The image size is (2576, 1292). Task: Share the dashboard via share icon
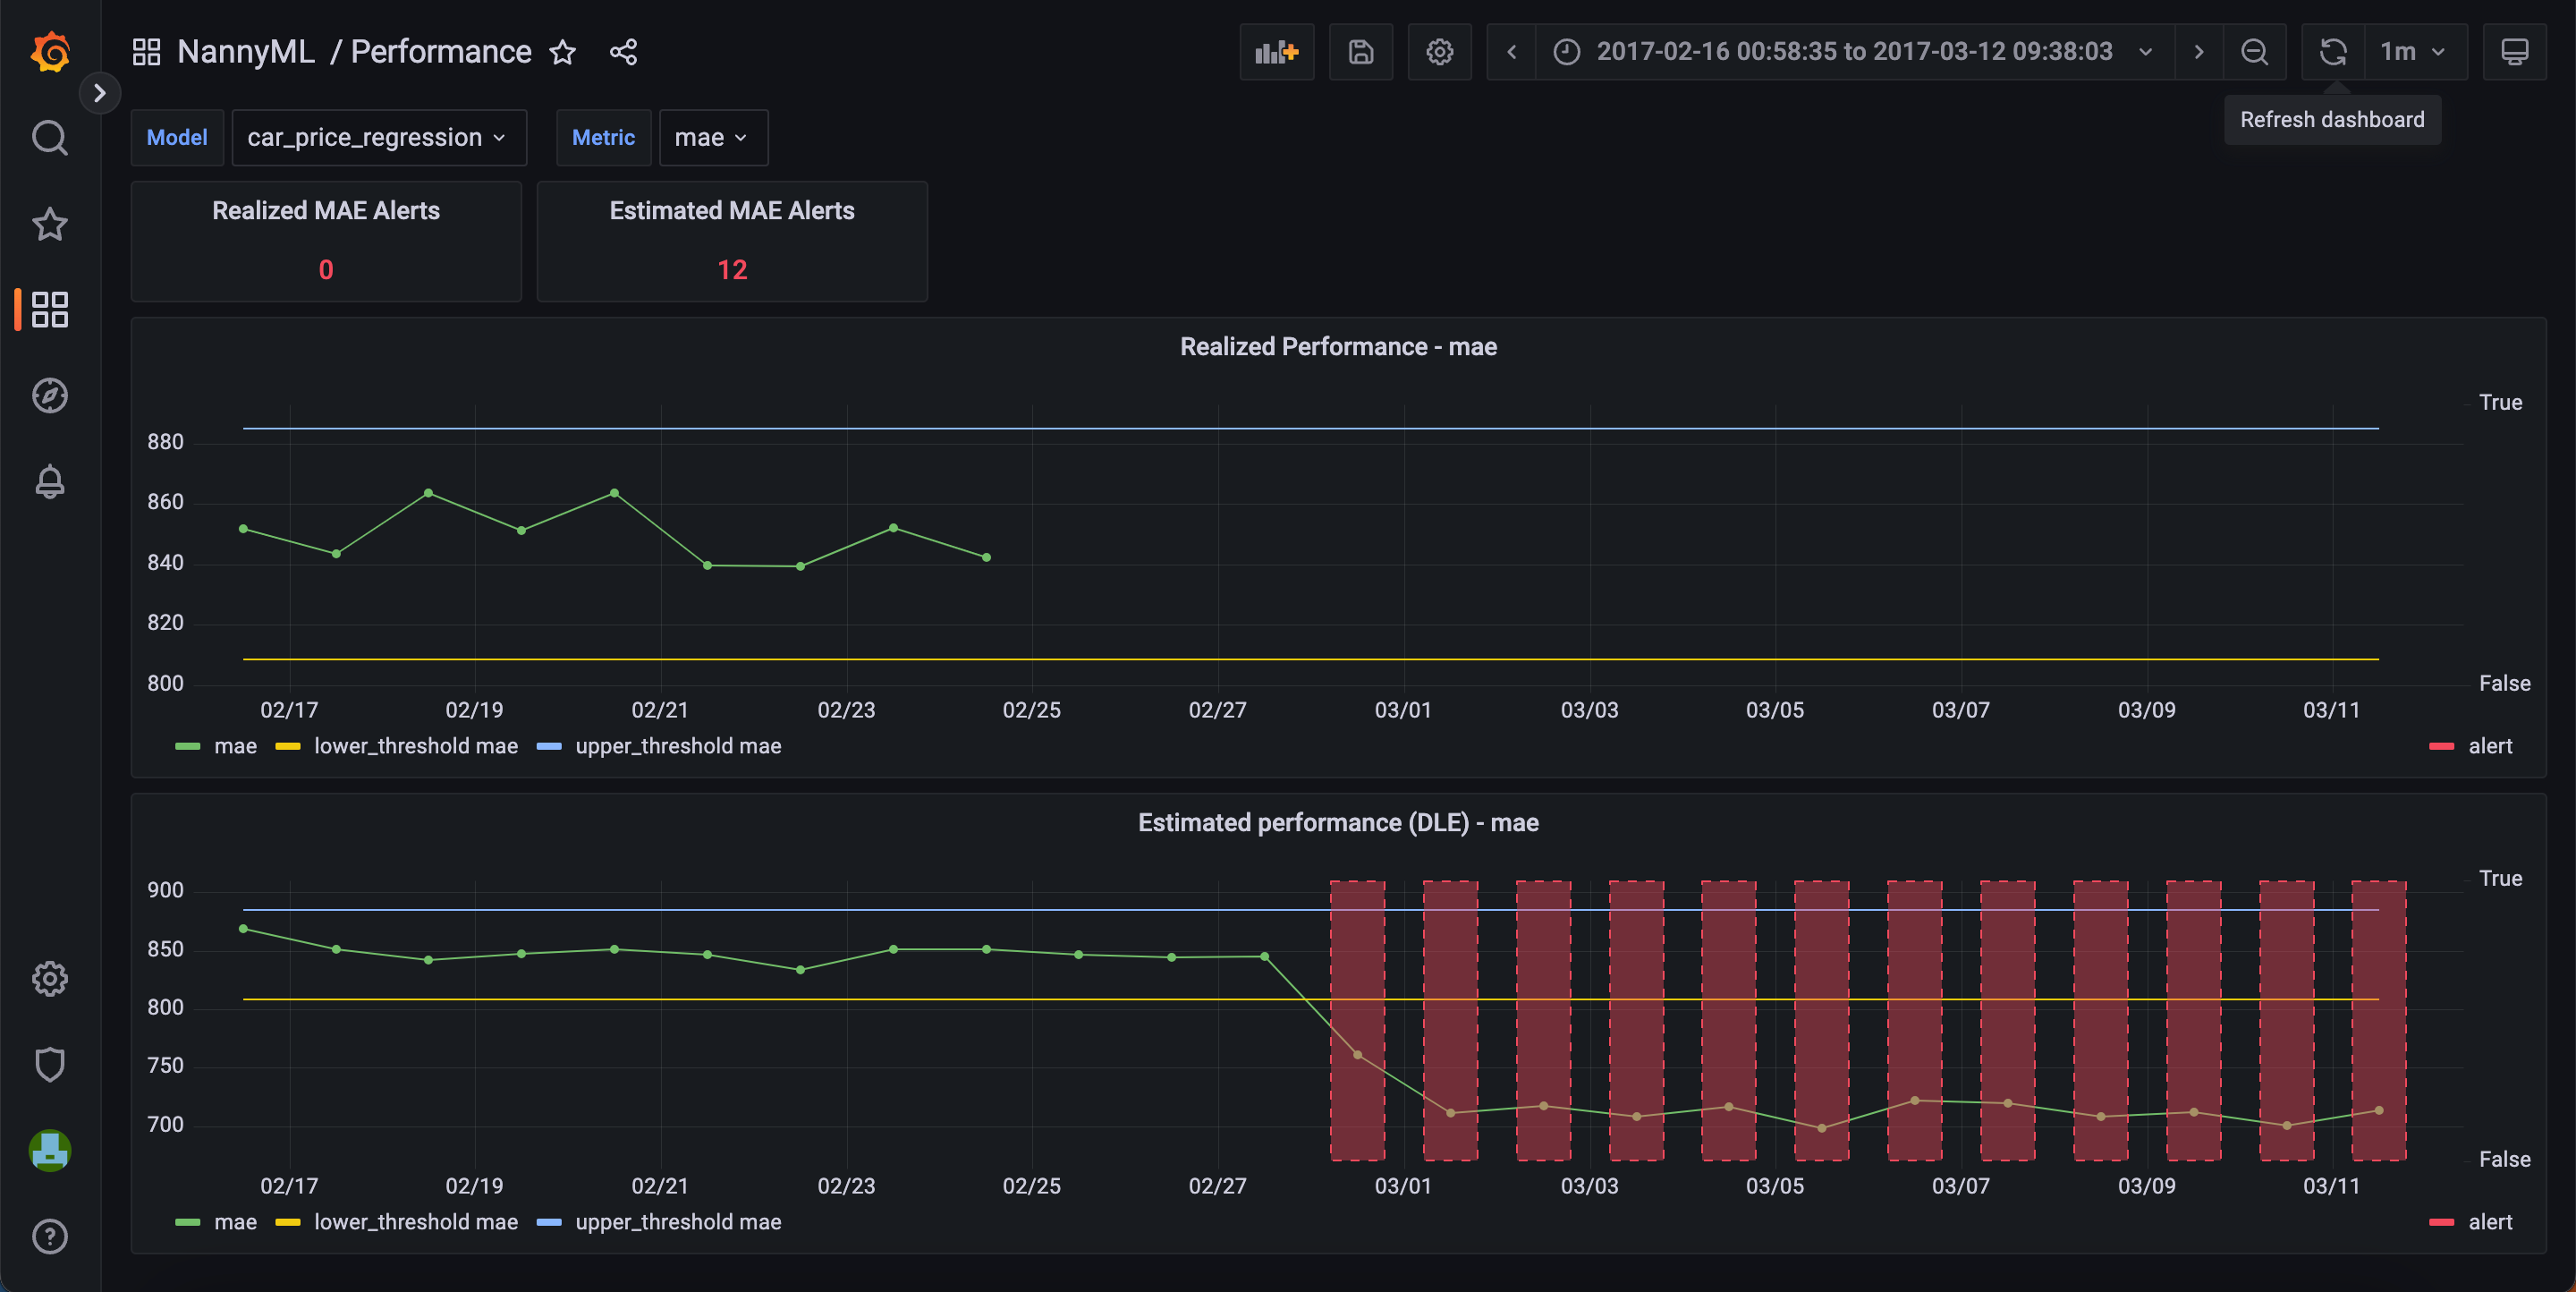pyautogui.click(x=623, y=52)
